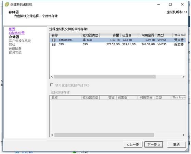The height and width of the screenshot is (154, 191).
Task: Click the 非 SSD drive type cell
Action: [x=87, y=40]
